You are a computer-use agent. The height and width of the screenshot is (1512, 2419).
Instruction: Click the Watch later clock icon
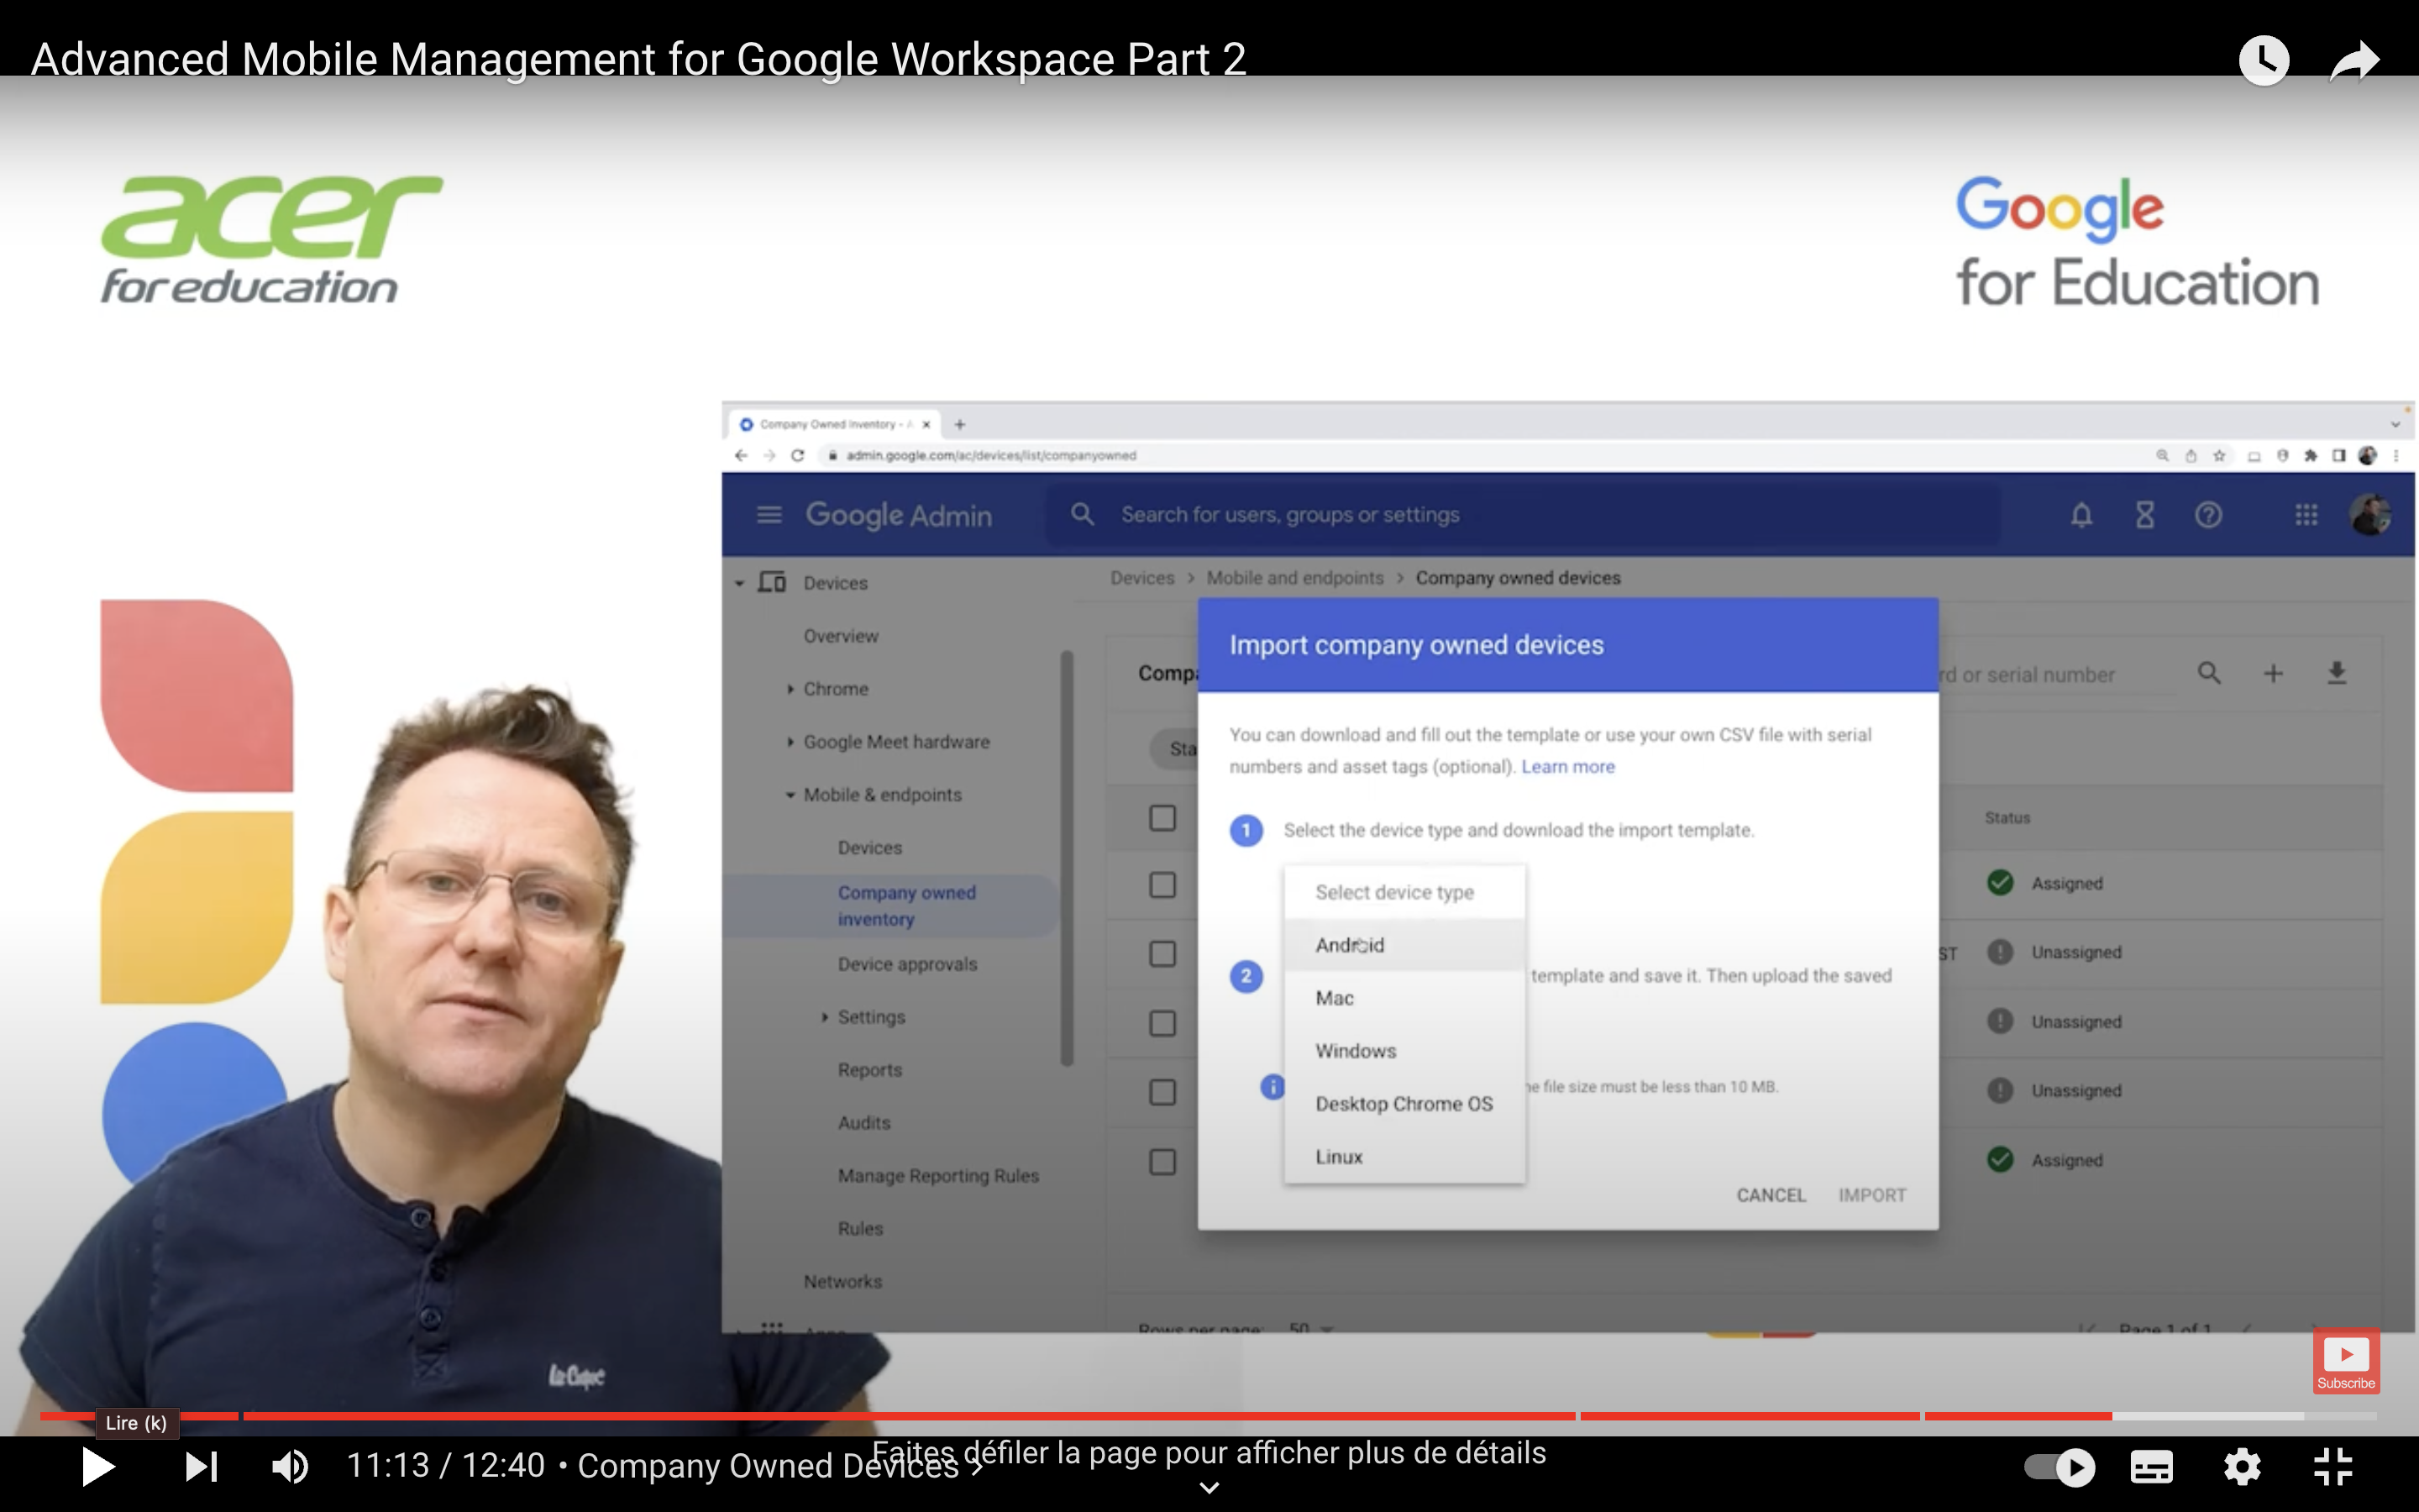point(2264,61)
